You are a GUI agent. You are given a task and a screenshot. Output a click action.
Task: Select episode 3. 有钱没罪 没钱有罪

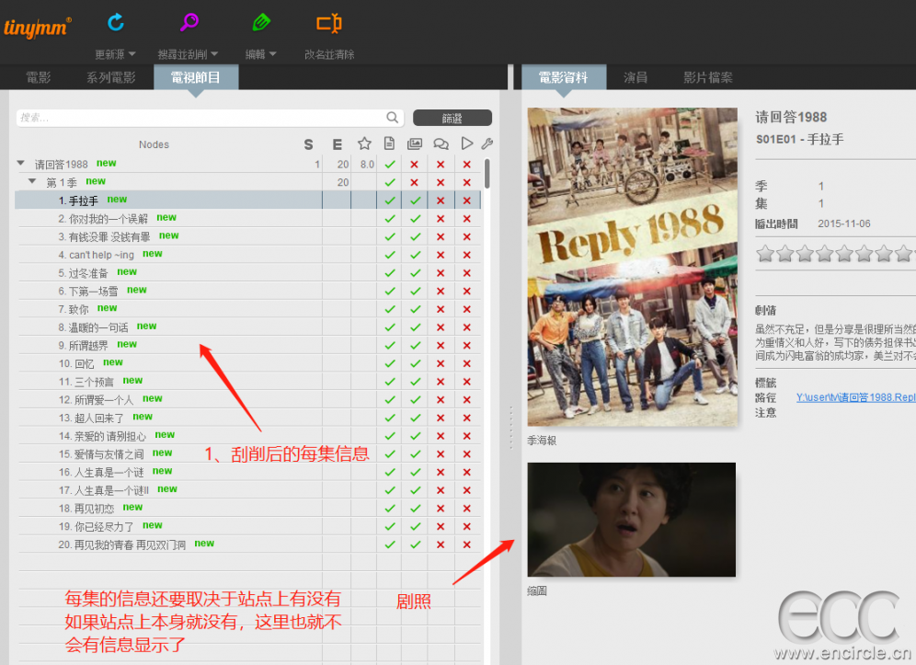coord(104,236)
